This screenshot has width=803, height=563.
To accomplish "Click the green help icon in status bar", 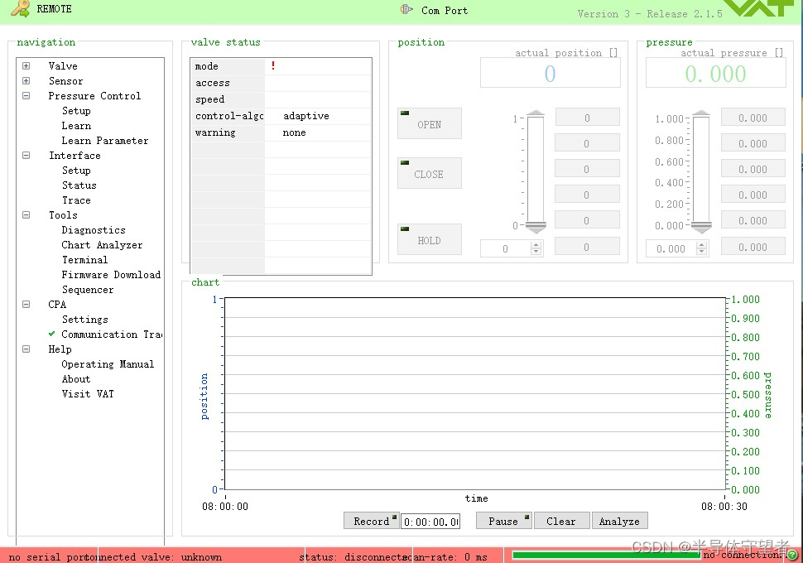I will pos(791,554).
